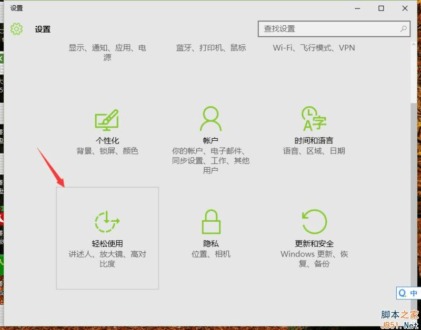This screenshot has width=421, height=330.
Task: Click the green settings gear icon
Action: 17,29
